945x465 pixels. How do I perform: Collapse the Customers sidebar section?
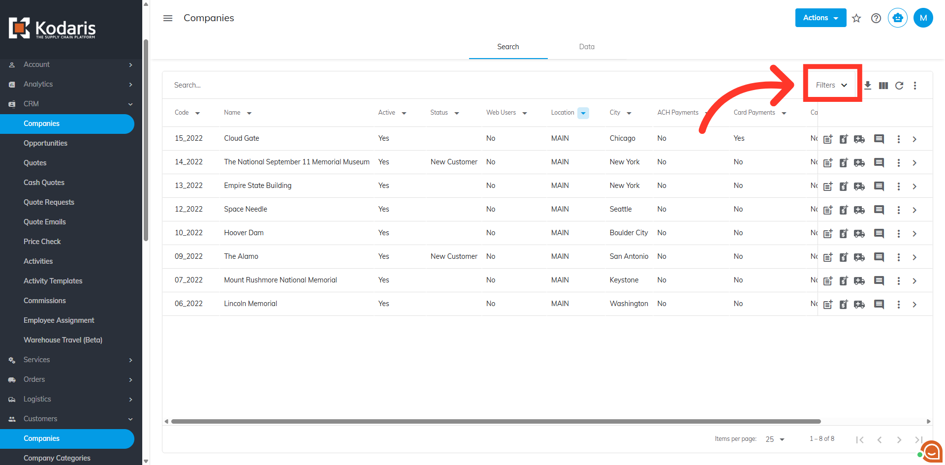tap(71, 419)
